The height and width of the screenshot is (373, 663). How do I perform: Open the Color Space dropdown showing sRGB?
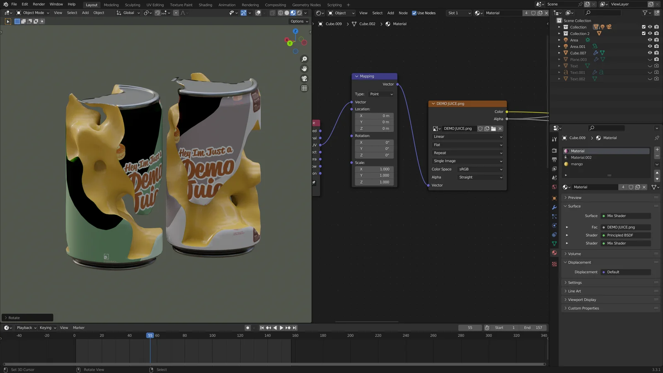(x=480, y=169)
